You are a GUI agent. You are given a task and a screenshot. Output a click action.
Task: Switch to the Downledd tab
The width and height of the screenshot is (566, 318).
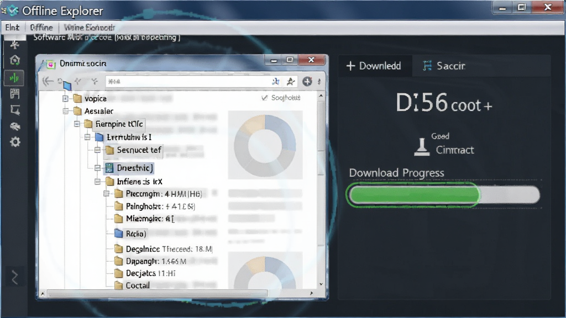click(374, 66)
